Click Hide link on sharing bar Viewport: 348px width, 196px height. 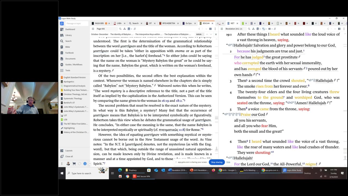click(x=228, y=162)
